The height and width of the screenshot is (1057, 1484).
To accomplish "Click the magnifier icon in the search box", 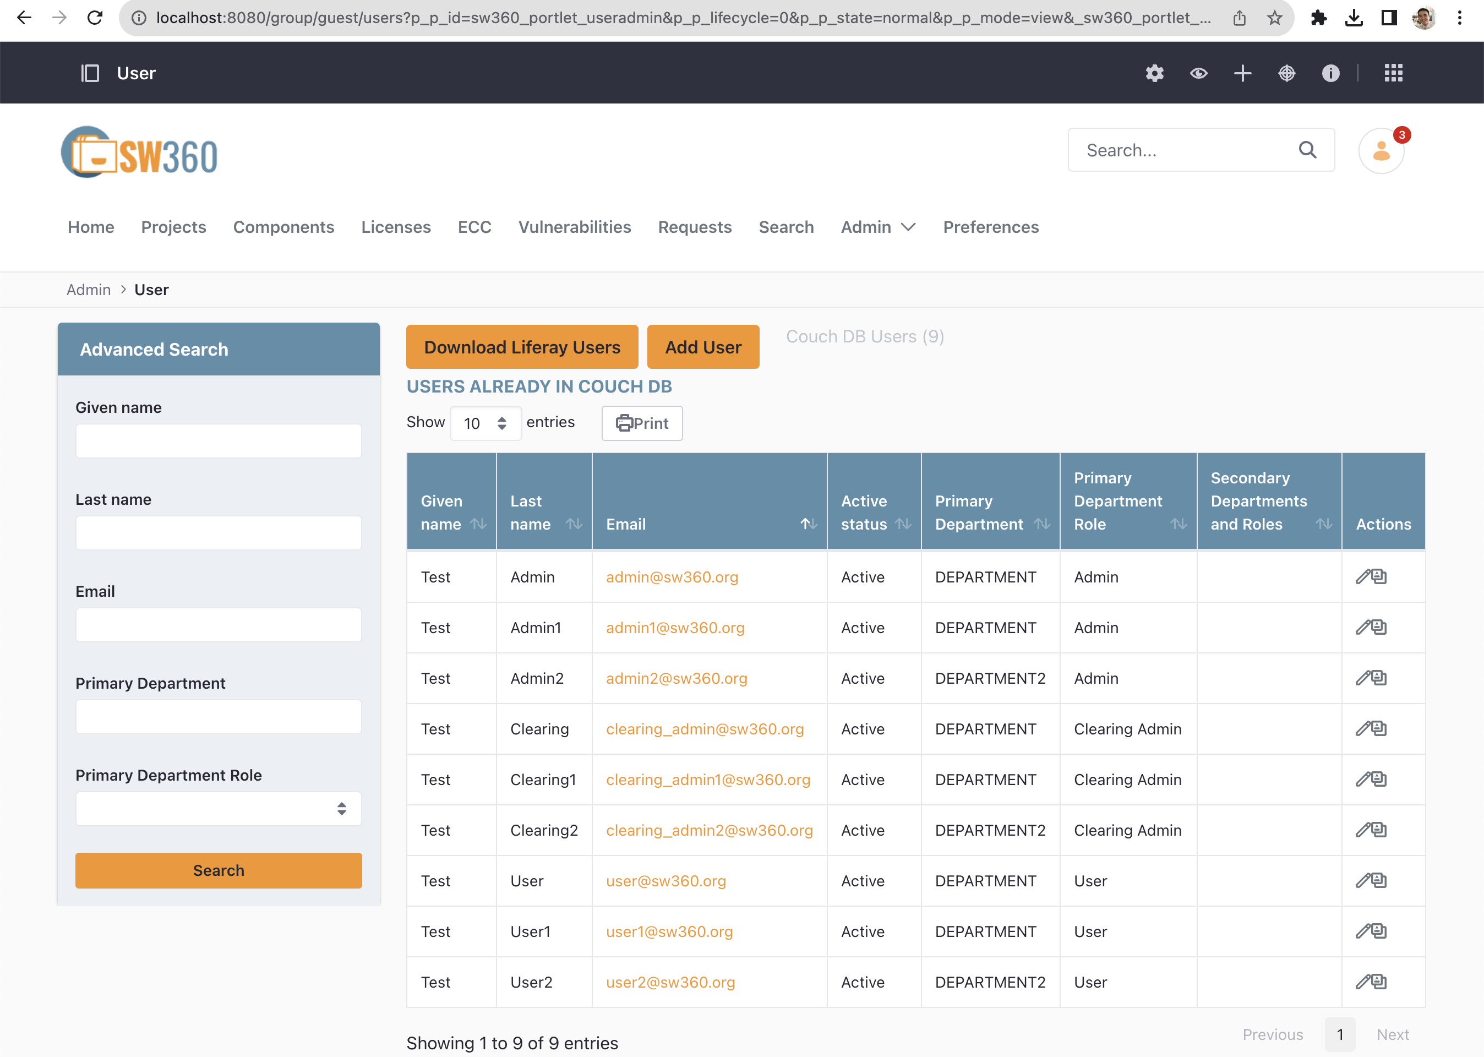I will (1307, 150).
